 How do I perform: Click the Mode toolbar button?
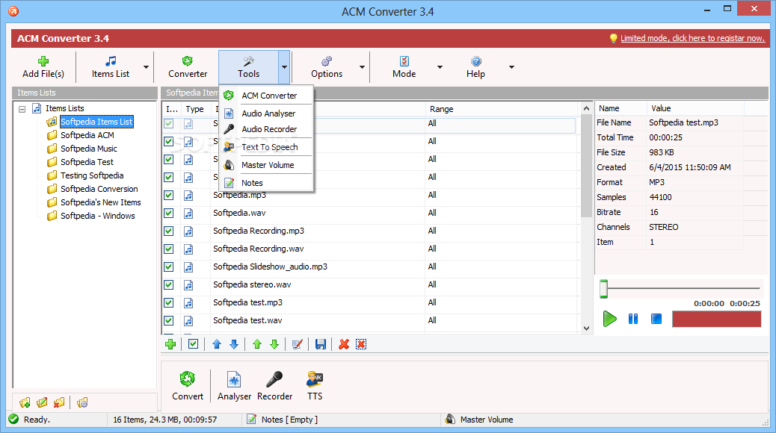point(404,67)
